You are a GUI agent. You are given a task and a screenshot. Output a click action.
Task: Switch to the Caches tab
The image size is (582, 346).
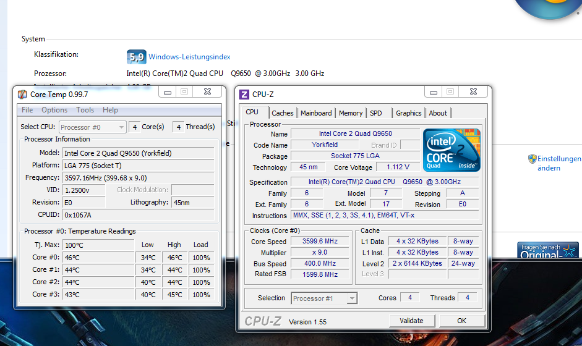(x=283, y=113)
